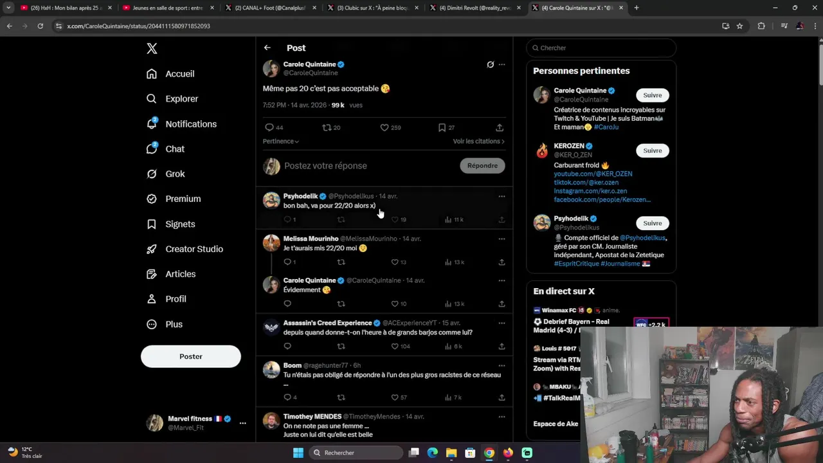Viewport: 823px width, 463px height.
Task: Open the X logo home icon
Action: click(152, 48)
